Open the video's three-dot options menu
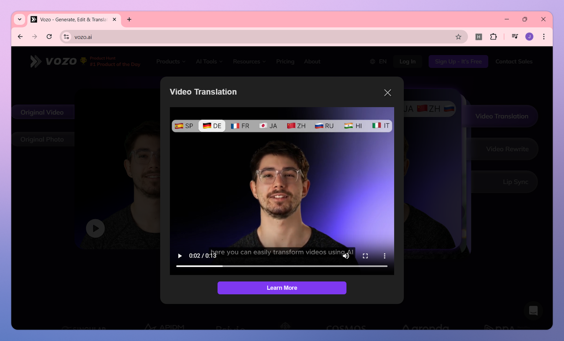This screenshot has height=341, width=564. [384, 256]
